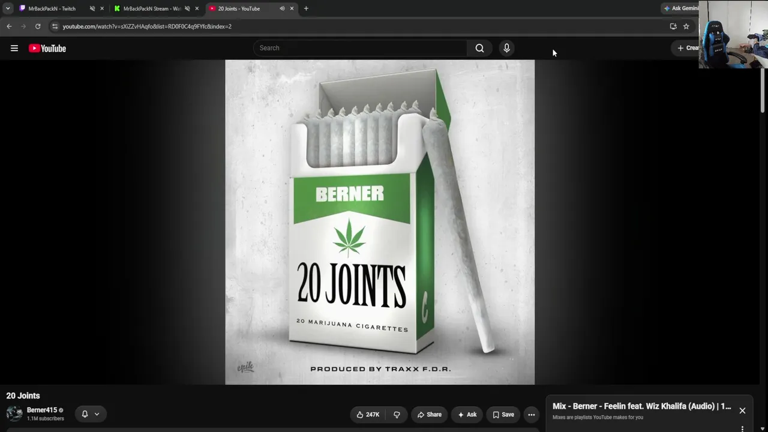
Task: Focus the YouTube search field
Action: [x=360, y=48]
